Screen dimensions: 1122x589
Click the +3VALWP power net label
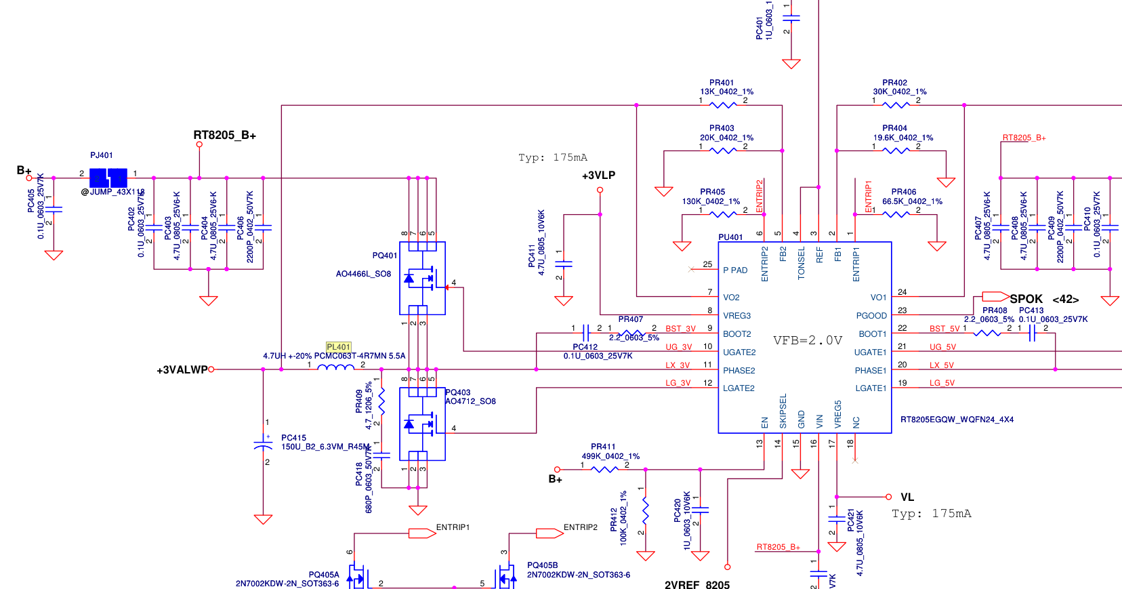click(182, 370)
